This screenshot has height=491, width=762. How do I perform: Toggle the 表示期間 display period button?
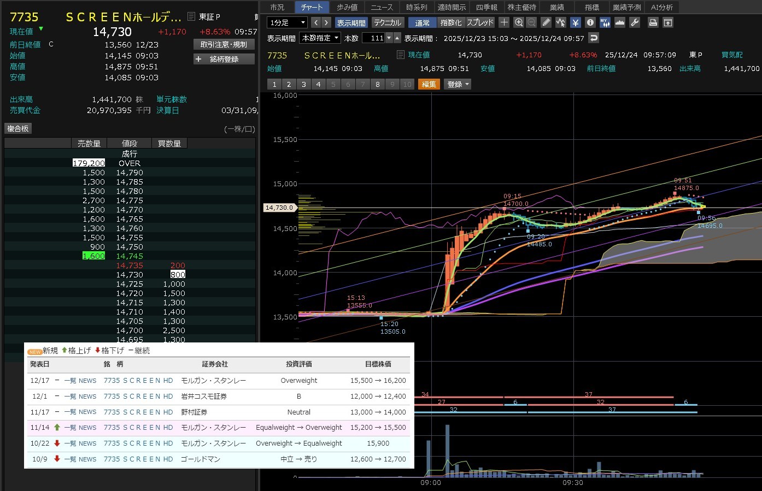point(351,22)
